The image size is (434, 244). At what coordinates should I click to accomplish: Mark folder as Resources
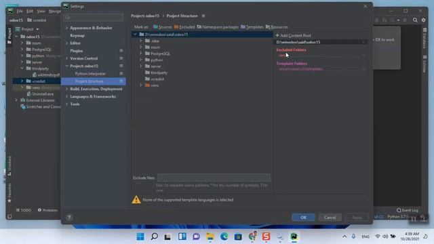[x=277, y=27]
